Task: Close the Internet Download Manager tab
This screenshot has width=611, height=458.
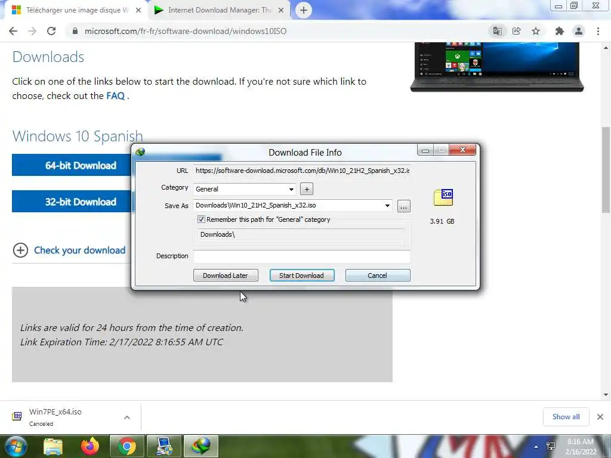Action: click(281, 10)
